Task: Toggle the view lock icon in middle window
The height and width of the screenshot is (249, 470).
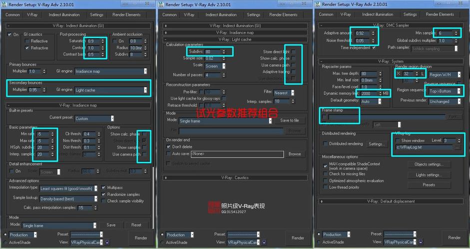Action: (264, 242)
